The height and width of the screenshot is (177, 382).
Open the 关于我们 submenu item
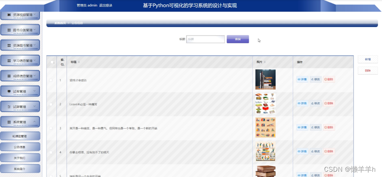click(x=20, y=158)
